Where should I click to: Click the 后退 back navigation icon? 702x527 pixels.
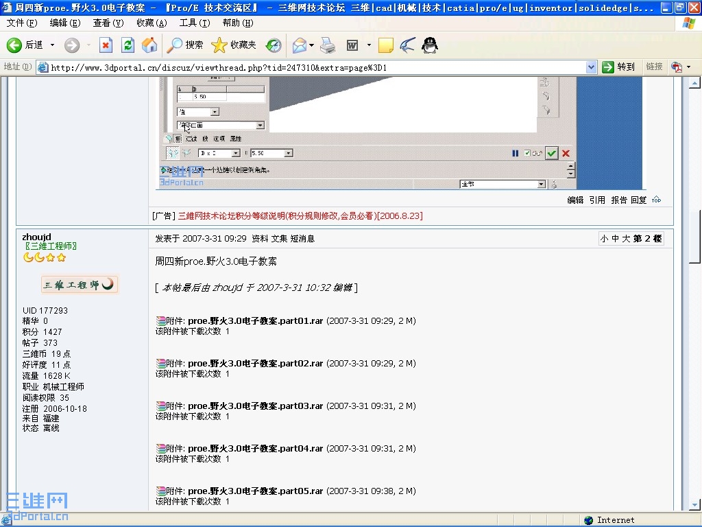point(15,46)
